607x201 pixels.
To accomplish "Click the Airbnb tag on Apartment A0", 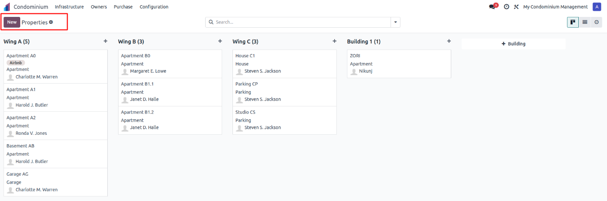I will pos(16,62).
